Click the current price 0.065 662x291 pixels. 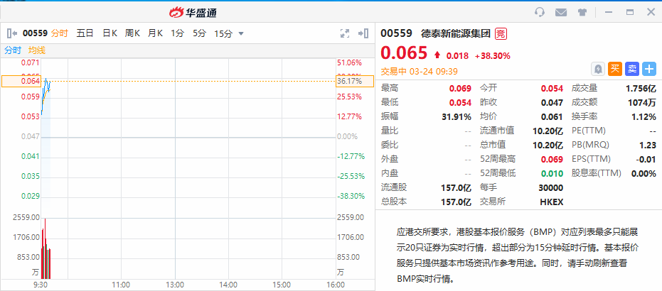405,53
